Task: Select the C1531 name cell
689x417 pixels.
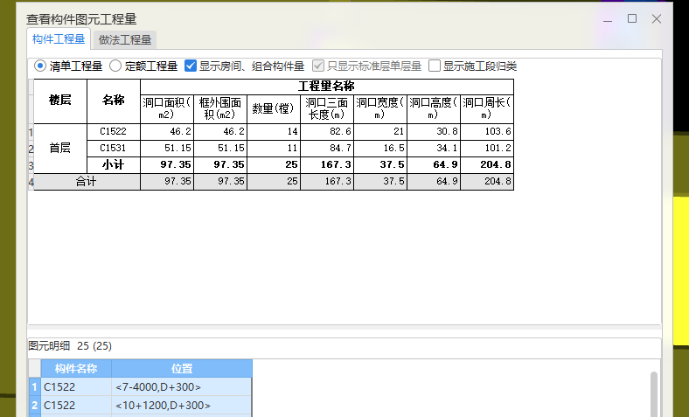Action: click(114, 149)
